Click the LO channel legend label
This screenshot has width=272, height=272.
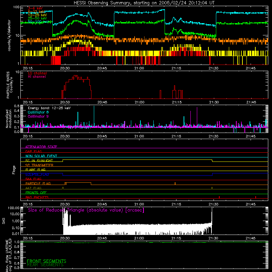[37, 73]
